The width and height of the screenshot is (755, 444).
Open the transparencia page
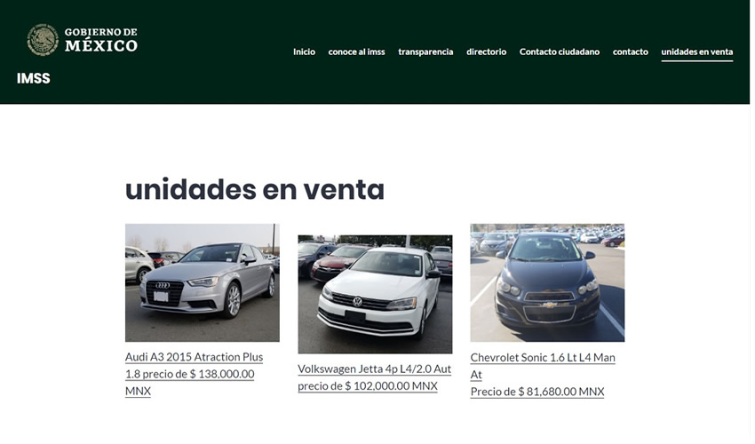tap(425, 52)
